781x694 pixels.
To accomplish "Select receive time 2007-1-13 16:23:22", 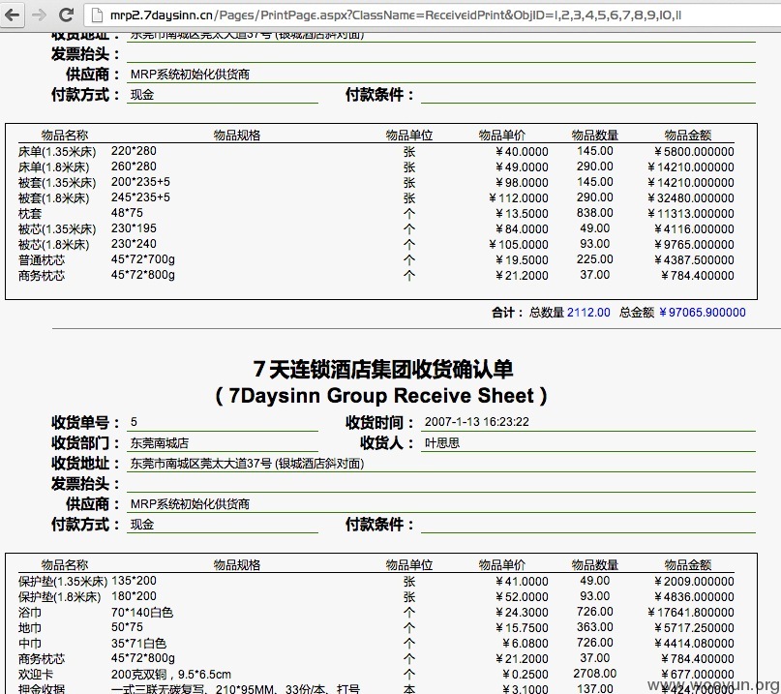I will (x=477, y=422).
